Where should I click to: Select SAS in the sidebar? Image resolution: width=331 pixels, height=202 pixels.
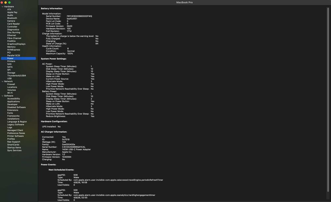tap(9, 64)
